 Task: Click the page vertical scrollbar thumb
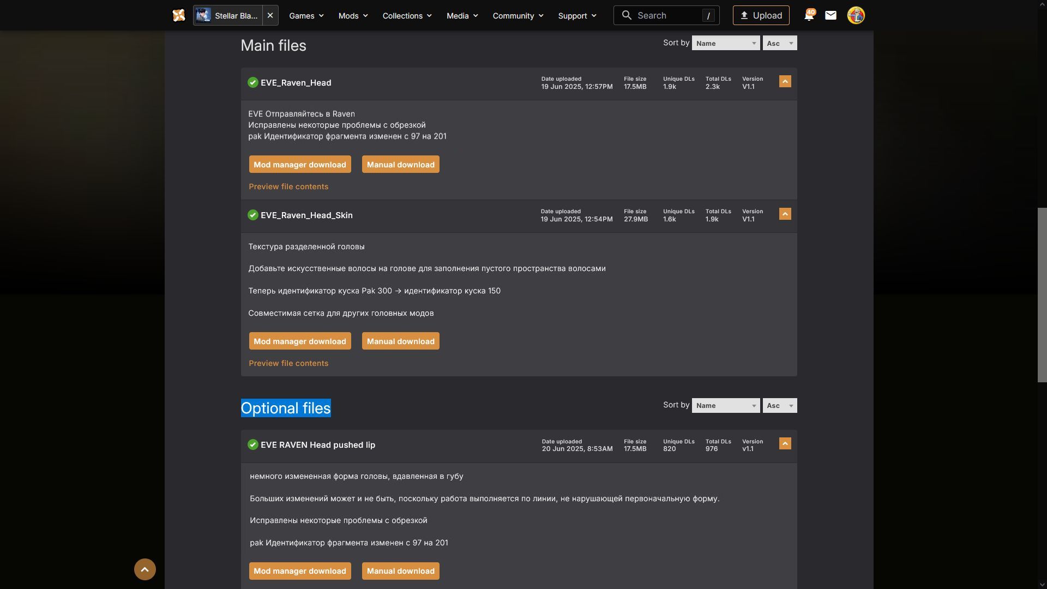coord(1042,294)
